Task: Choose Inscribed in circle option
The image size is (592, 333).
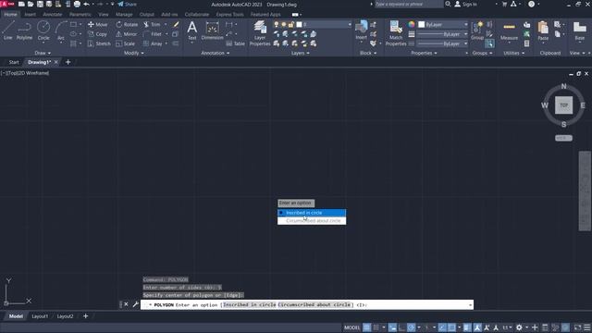Action: [x=312, y=213]
